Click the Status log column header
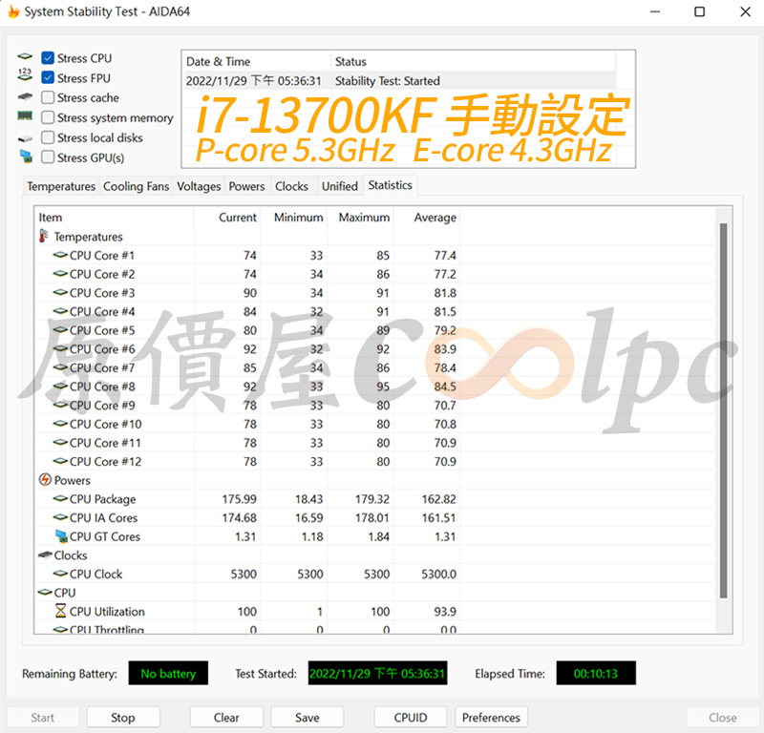This screenshot has height=733, width=764. coord(473,61)
